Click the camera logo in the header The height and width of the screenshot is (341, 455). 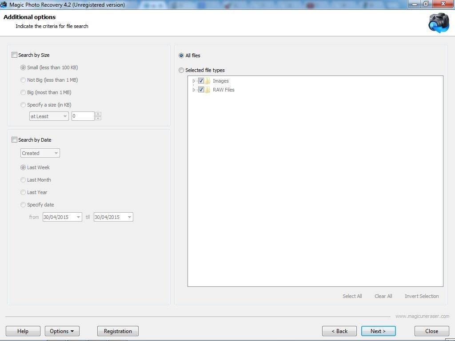(439, 23)
